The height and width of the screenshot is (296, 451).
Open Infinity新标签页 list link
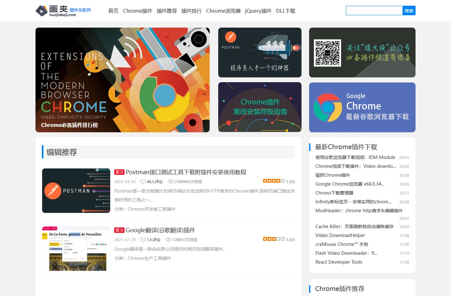pyautogui.click(x=353, y=202)
